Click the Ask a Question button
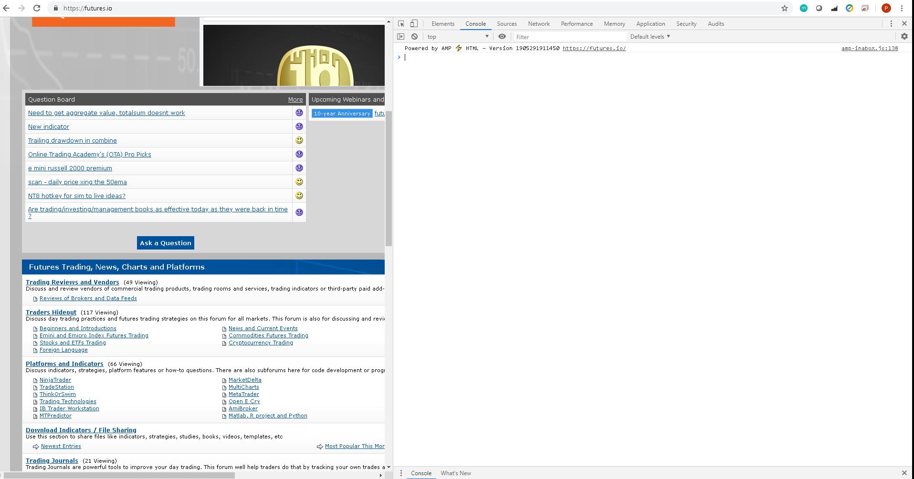 click(x=166, y=243)
